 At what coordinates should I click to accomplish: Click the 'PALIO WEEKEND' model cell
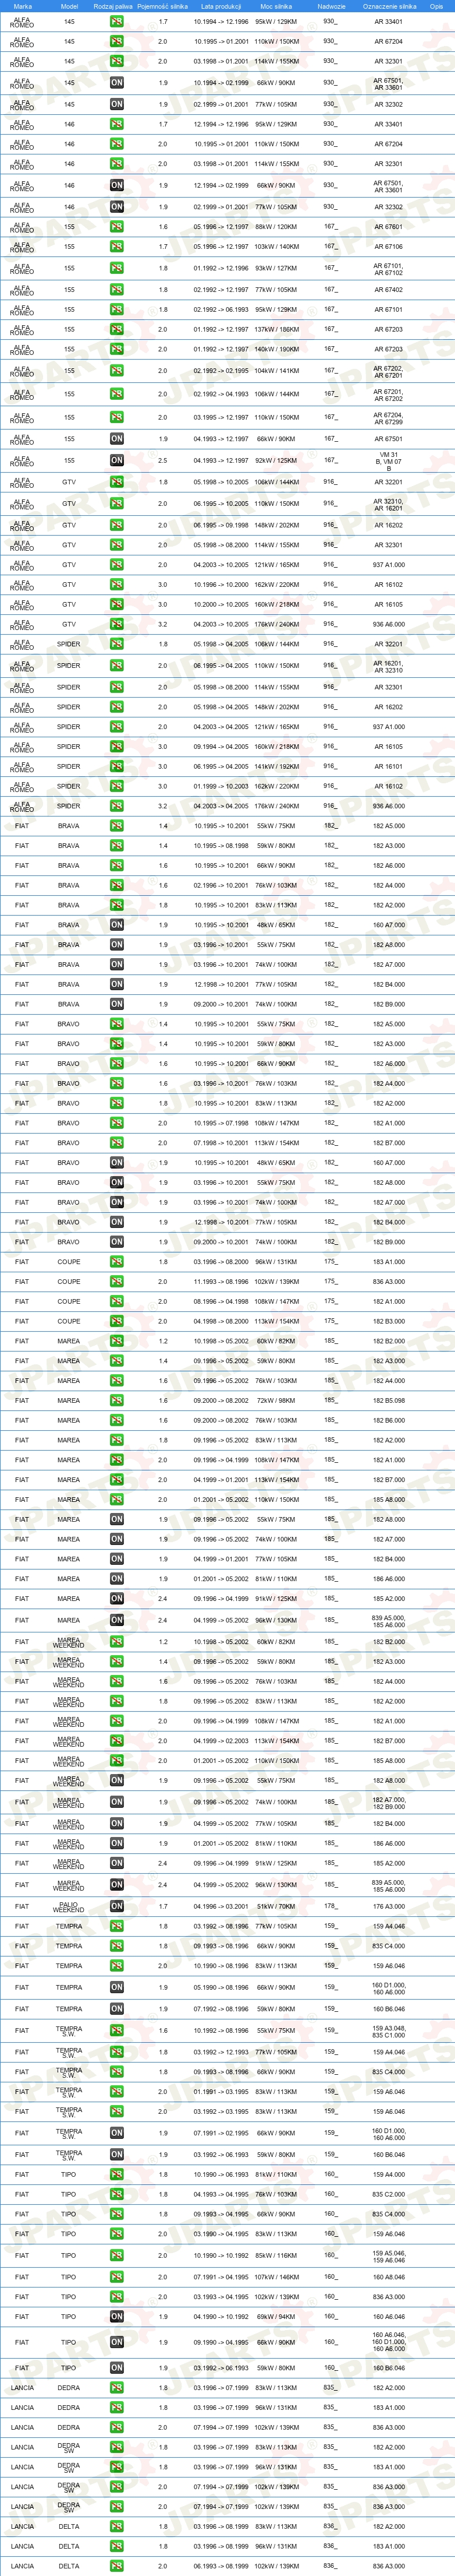click(69, 1907)
